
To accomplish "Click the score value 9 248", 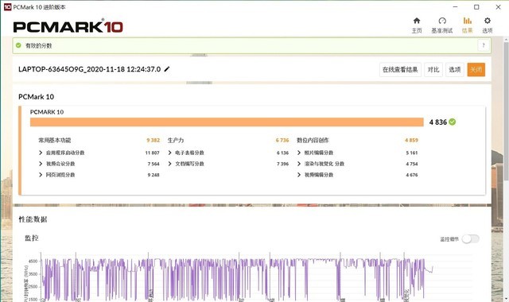I will point(153,175).
